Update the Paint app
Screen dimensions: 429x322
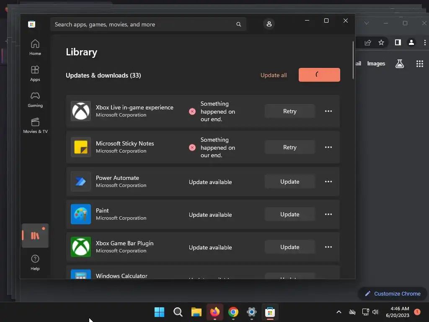pos(290,214)
